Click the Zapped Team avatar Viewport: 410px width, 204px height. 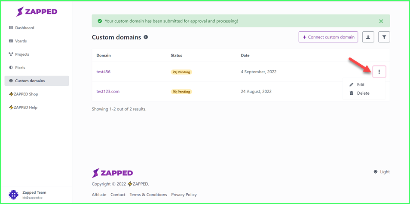(14, 195)
